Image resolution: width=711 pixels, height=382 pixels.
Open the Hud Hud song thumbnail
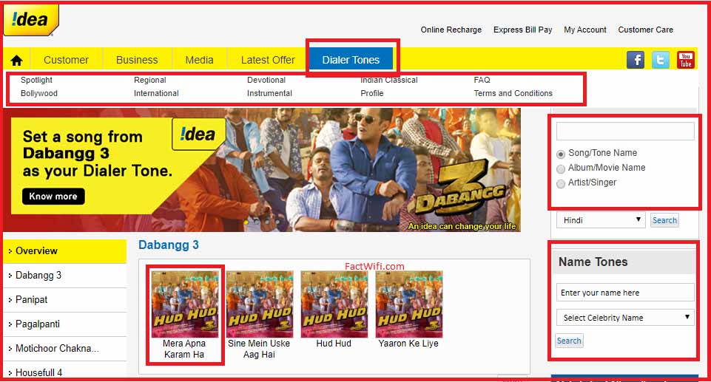coord(334,304)
